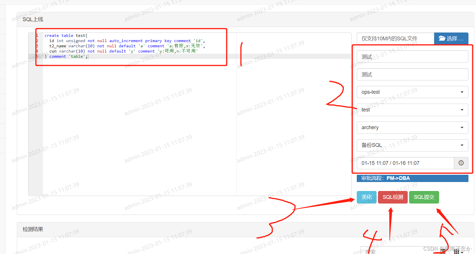Click the 测试 field just below the file chooser
This screenshot has height=254, width=476.
click(412, 57)
